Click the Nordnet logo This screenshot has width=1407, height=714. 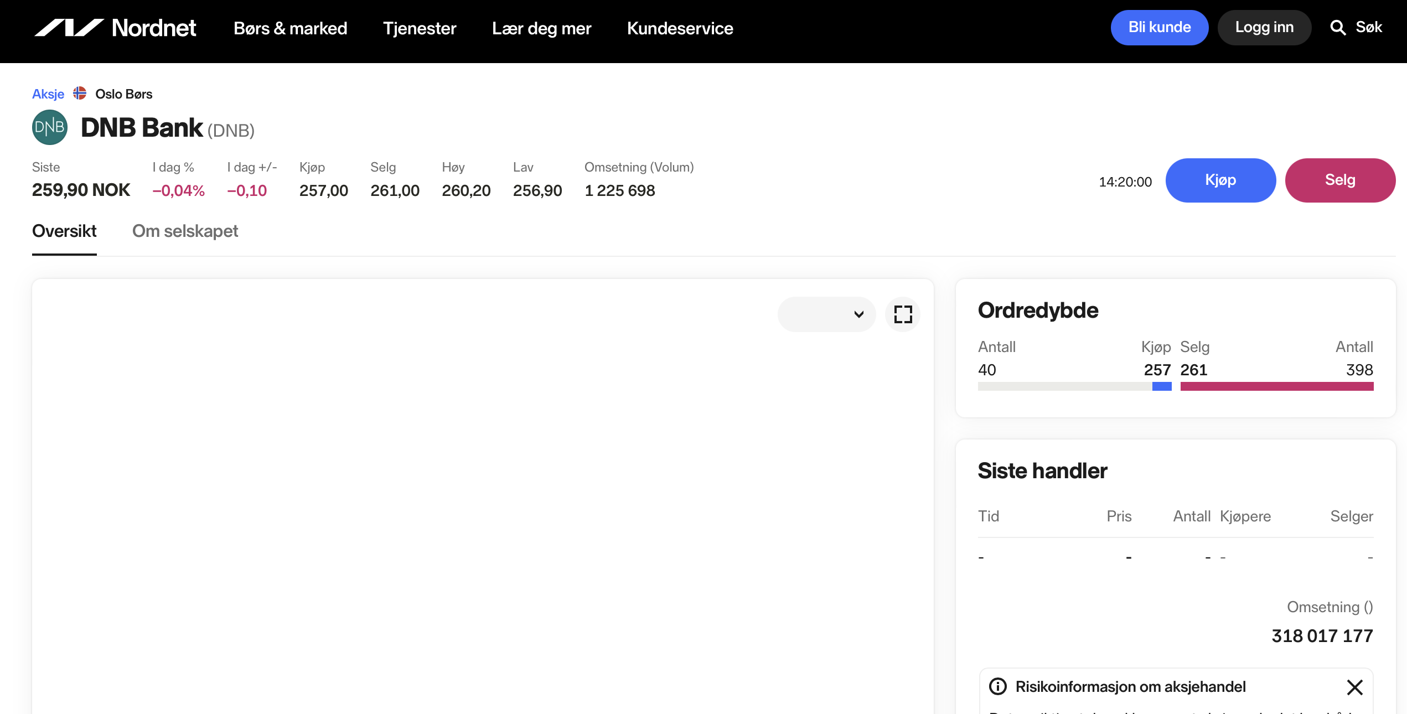(x=115, y=28)
